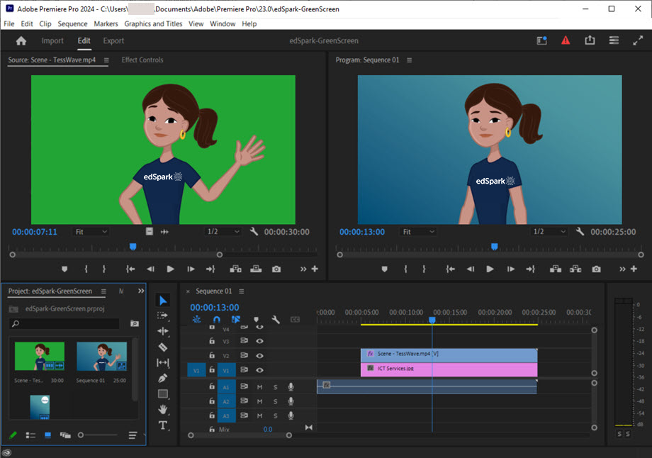Open Program panel hamburger menu
The image size is (652, 458).
tap(409, 60)
